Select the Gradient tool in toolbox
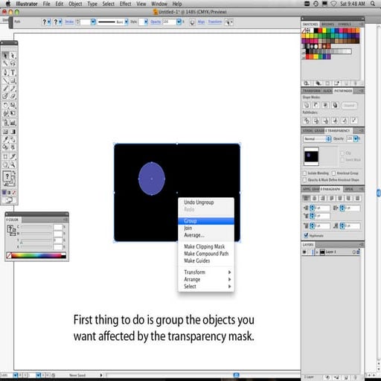Image resolution: width=381 pixels, height=381 pixels. coord(13,132)
